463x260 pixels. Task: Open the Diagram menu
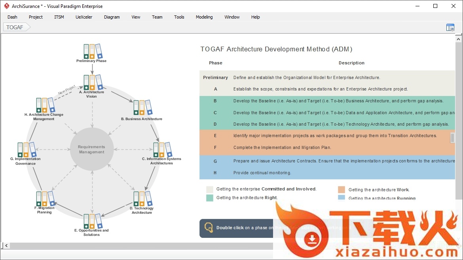click(112, 17)
